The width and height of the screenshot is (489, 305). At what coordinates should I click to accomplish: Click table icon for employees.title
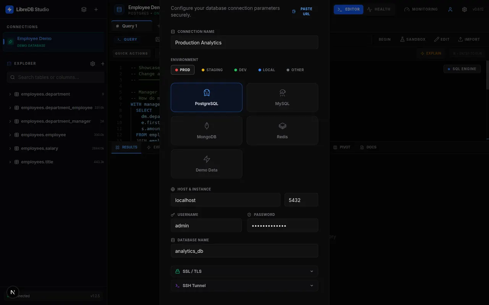pyautogui.click(x=16, y=162)
